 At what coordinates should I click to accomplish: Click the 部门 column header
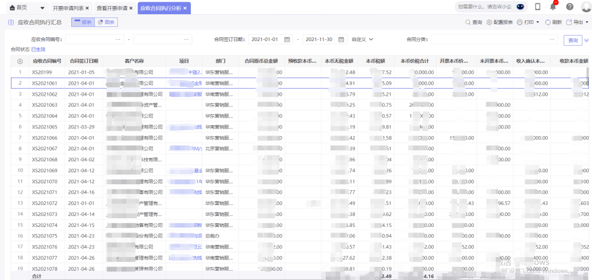click(220, 61)
